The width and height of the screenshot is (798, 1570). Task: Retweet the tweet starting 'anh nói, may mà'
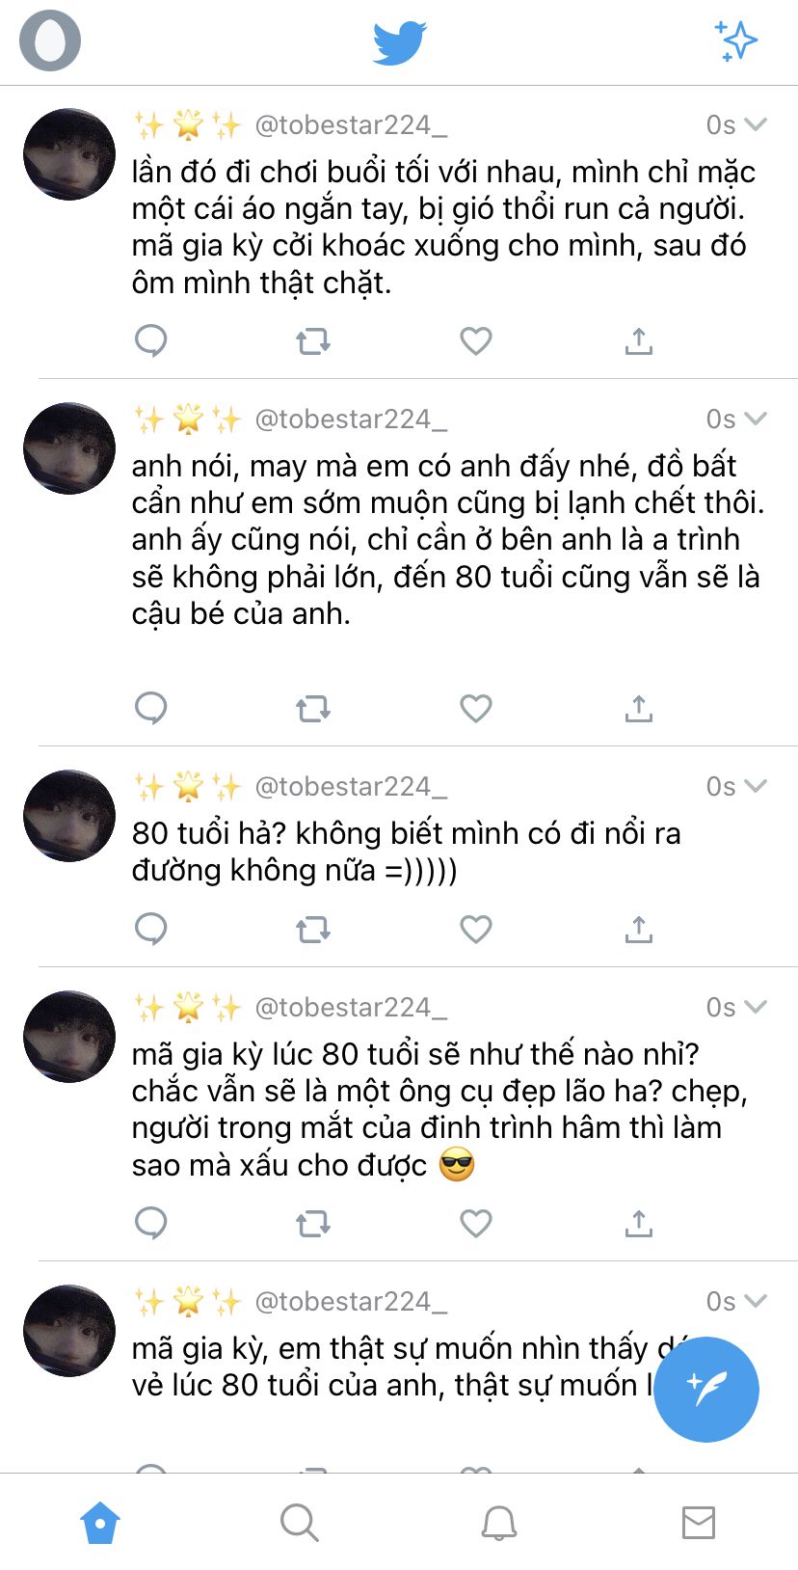[x=313, y=709]
